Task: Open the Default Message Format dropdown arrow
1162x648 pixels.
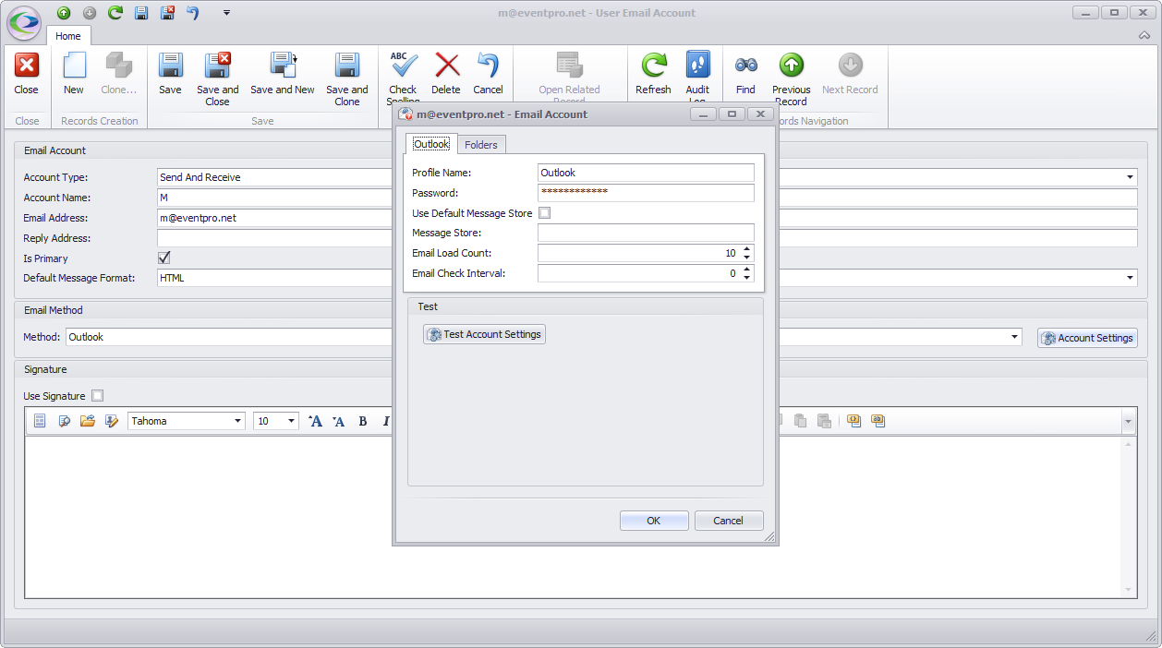Action: tap(1131, 278)
